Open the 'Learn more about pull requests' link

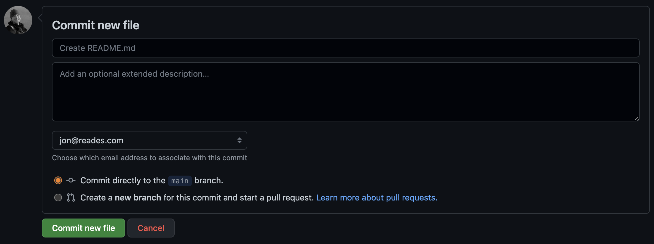[377, 198]
